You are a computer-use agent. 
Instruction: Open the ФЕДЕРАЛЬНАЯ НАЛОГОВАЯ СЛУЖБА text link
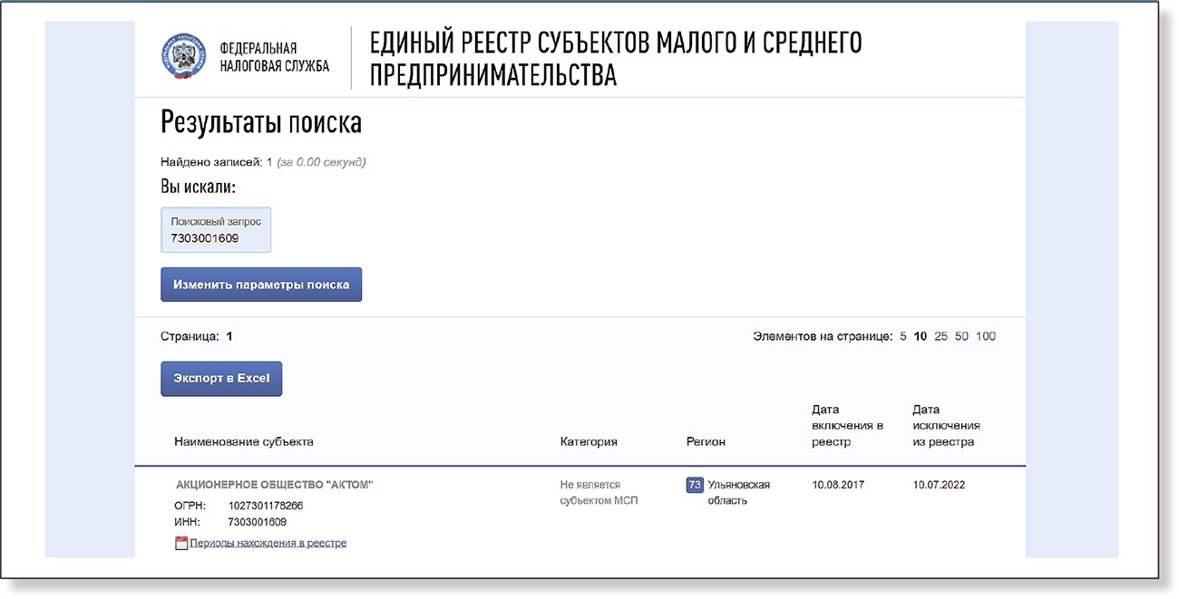(274, 57)
